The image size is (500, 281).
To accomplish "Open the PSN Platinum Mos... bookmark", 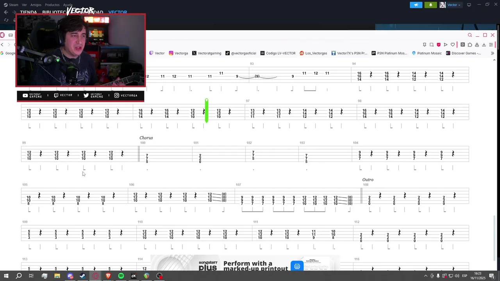I will 389,53.
